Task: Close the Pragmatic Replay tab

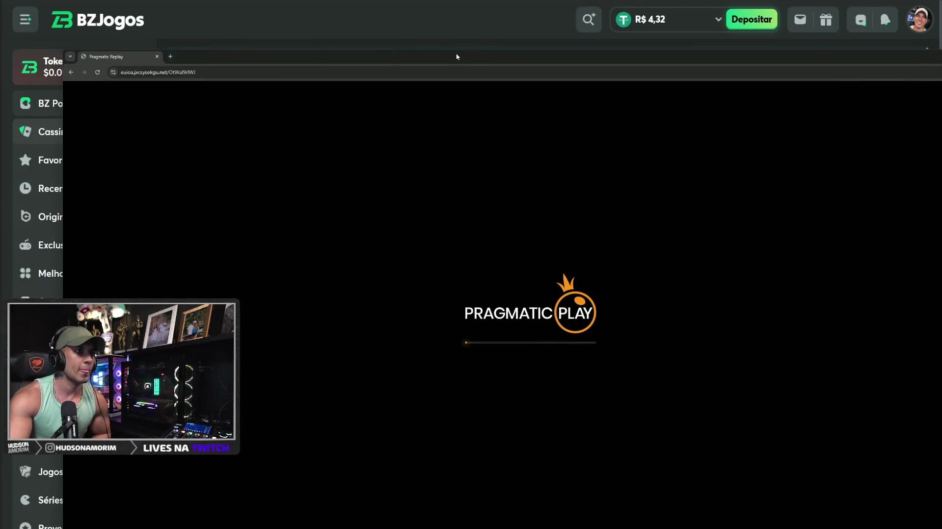Action: [x=157, y=56]
